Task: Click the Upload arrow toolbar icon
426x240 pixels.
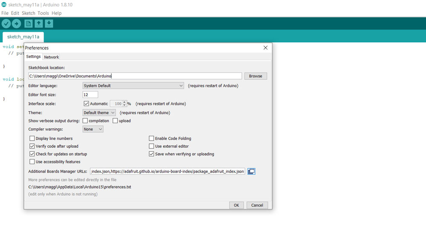Action: pos(16,23)
